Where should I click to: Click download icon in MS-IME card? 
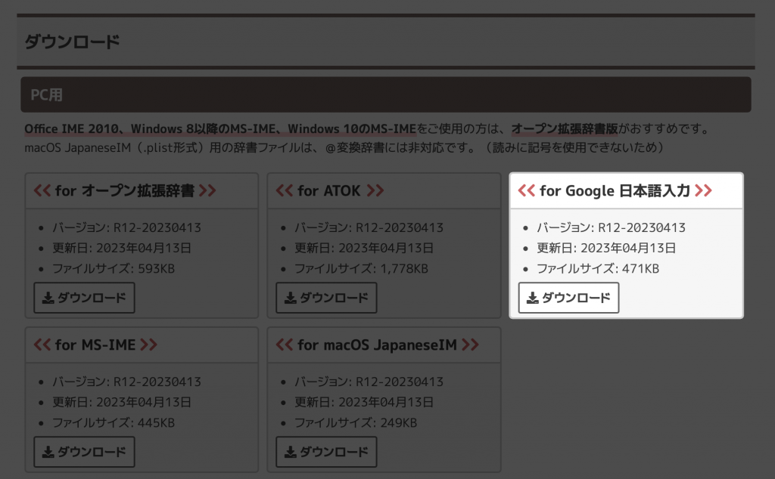coord(48,452)
